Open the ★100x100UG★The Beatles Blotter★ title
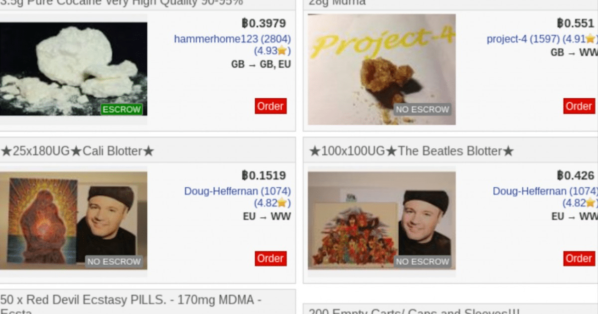 412,151
